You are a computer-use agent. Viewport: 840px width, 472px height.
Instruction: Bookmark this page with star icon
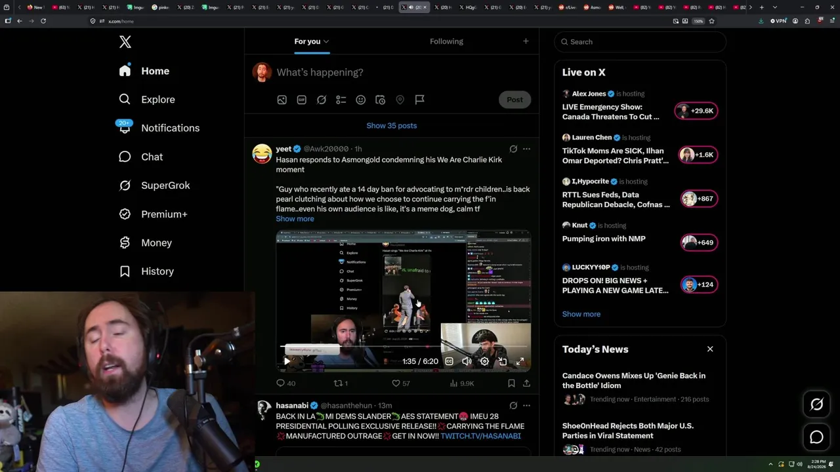[x=711, y=21]
